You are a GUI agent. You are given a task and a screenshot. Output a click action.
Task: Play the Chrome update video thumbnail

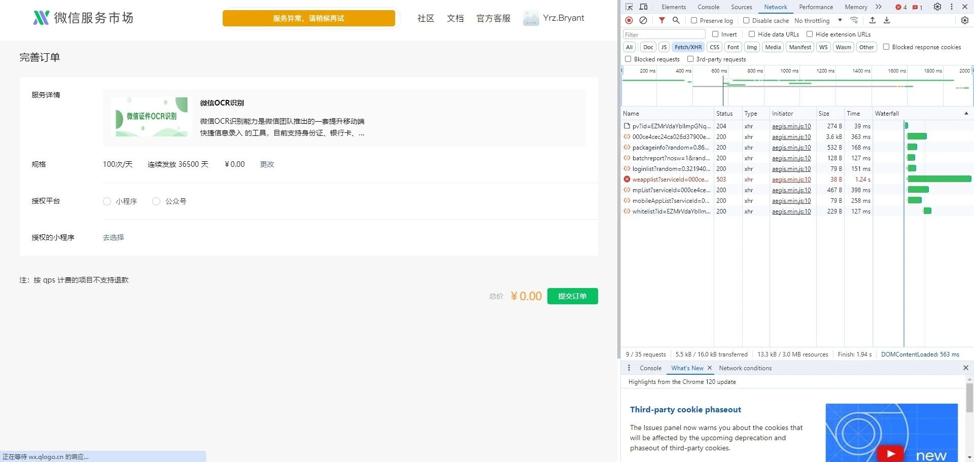coord(891,453)
